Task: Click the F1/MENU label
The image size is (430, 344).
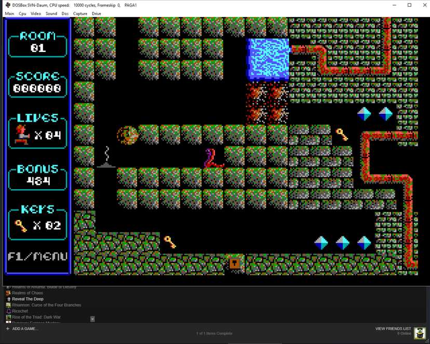Action: tap(37, 256)
